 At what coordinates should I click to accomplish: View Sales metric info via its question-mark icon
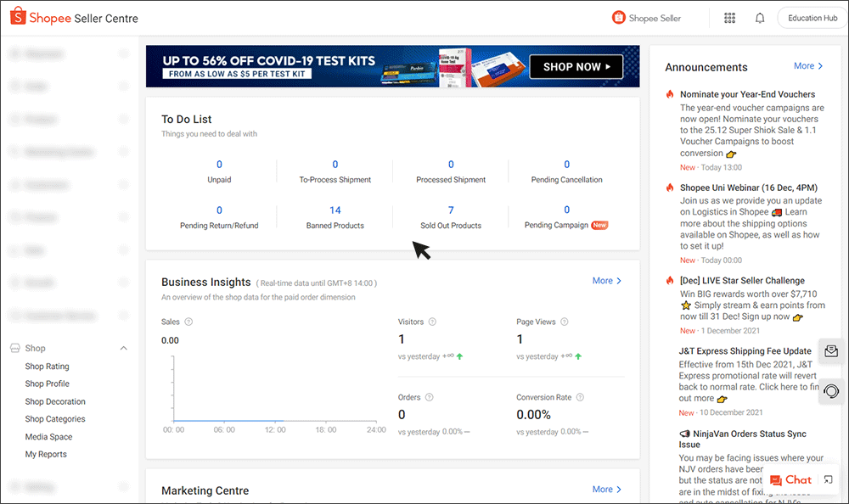coord(187,322)
